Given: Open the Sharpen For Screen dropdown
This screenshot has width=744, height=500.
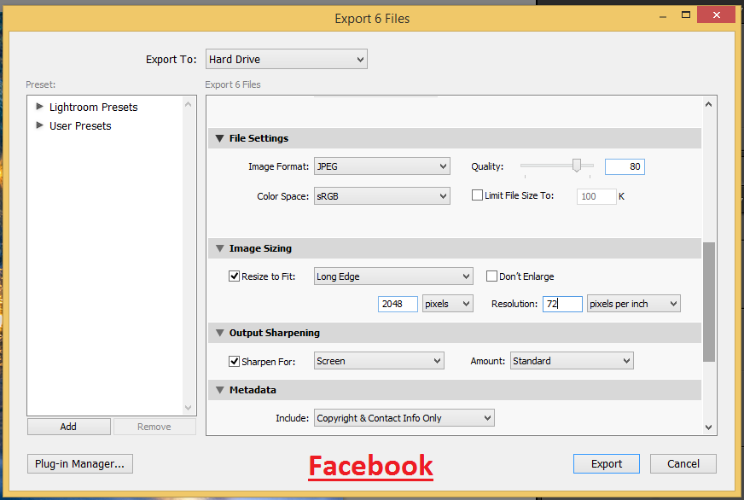Looking at the screenshot, I should pyautogui.click(x=379, y=361).
